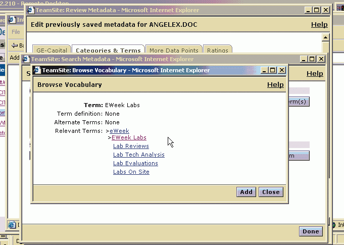Minimize the Search Metadata window
Screen dimensions: 344x245
pyautogui.click(x=304, y=59)
